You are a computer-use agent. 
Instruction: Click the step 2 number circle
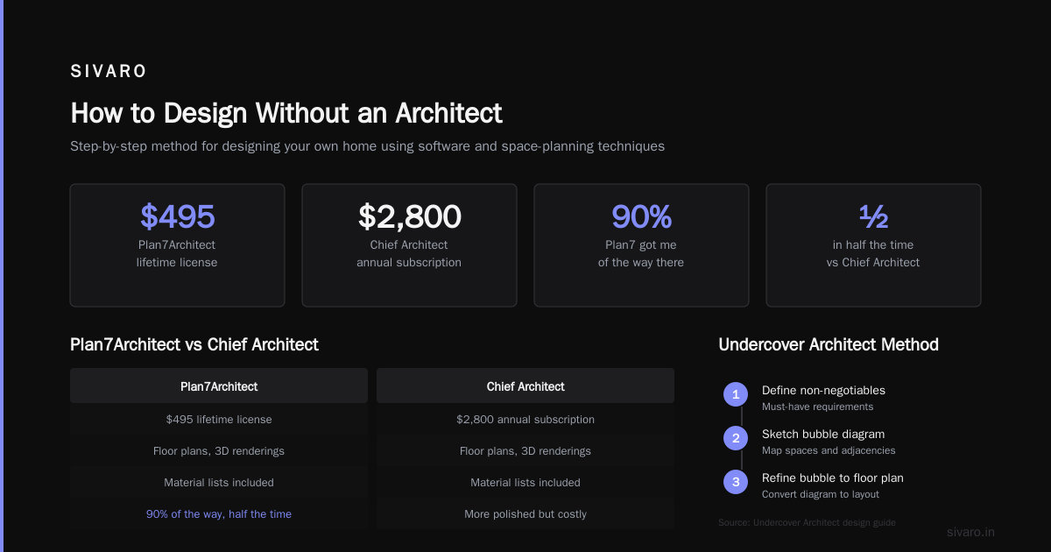pos(736,438)
